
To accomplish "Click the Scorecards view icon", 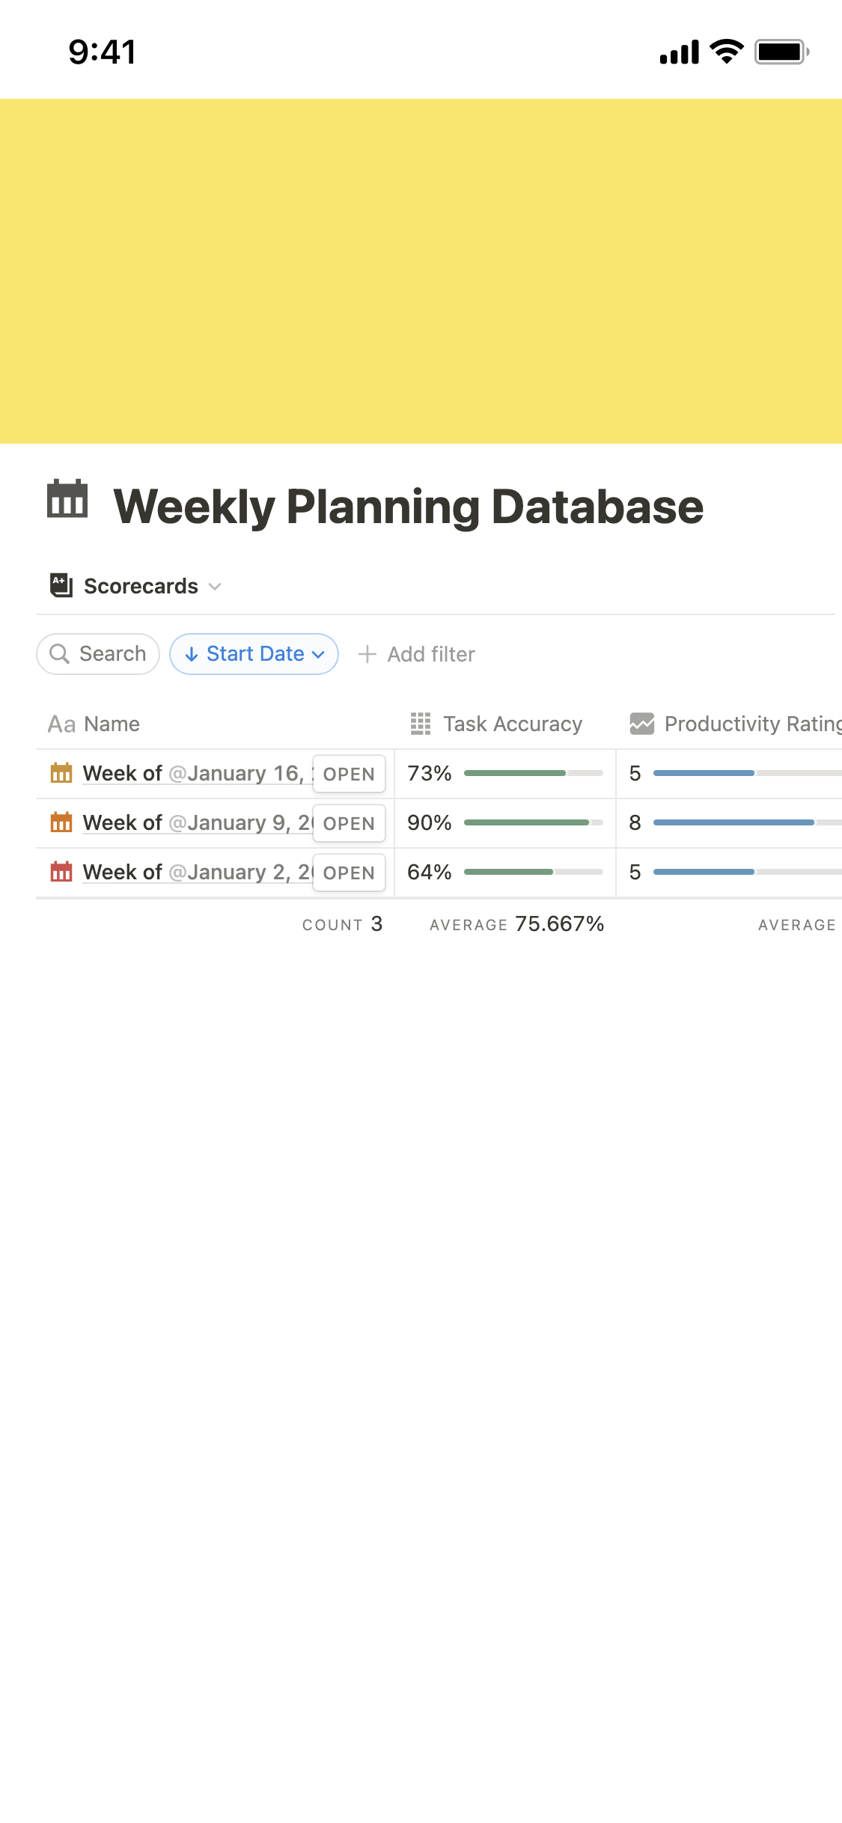I will pos(61,585).
